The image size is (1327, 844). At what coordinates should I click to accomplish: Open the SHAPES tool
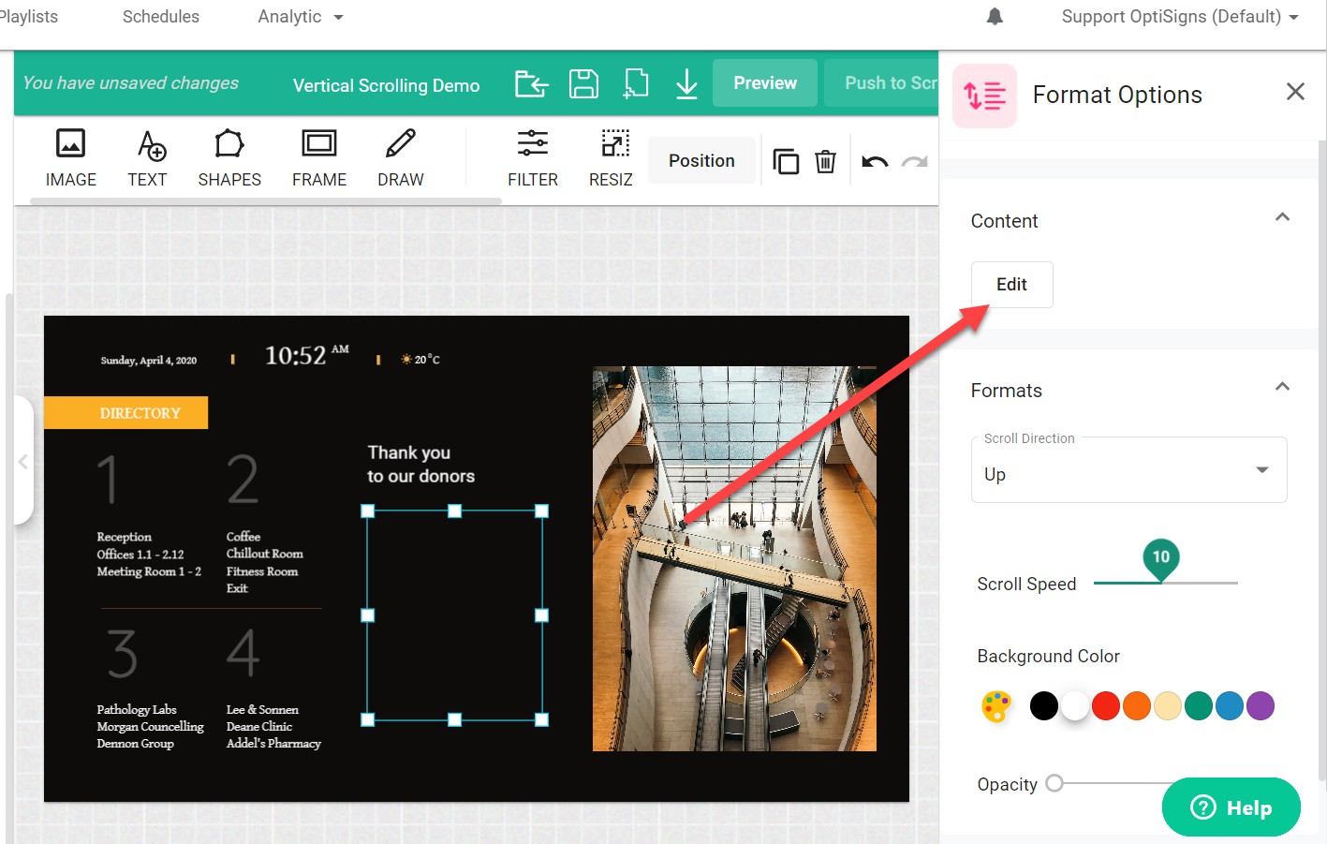tap(229, 157)
